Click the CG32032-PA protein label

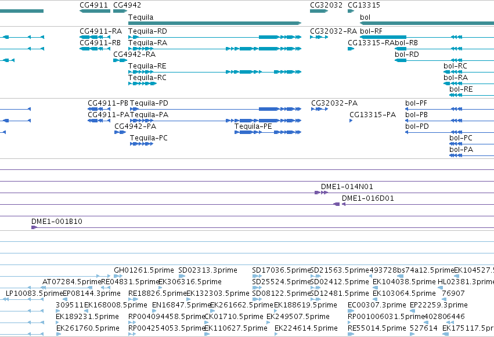tap(334, 103)
